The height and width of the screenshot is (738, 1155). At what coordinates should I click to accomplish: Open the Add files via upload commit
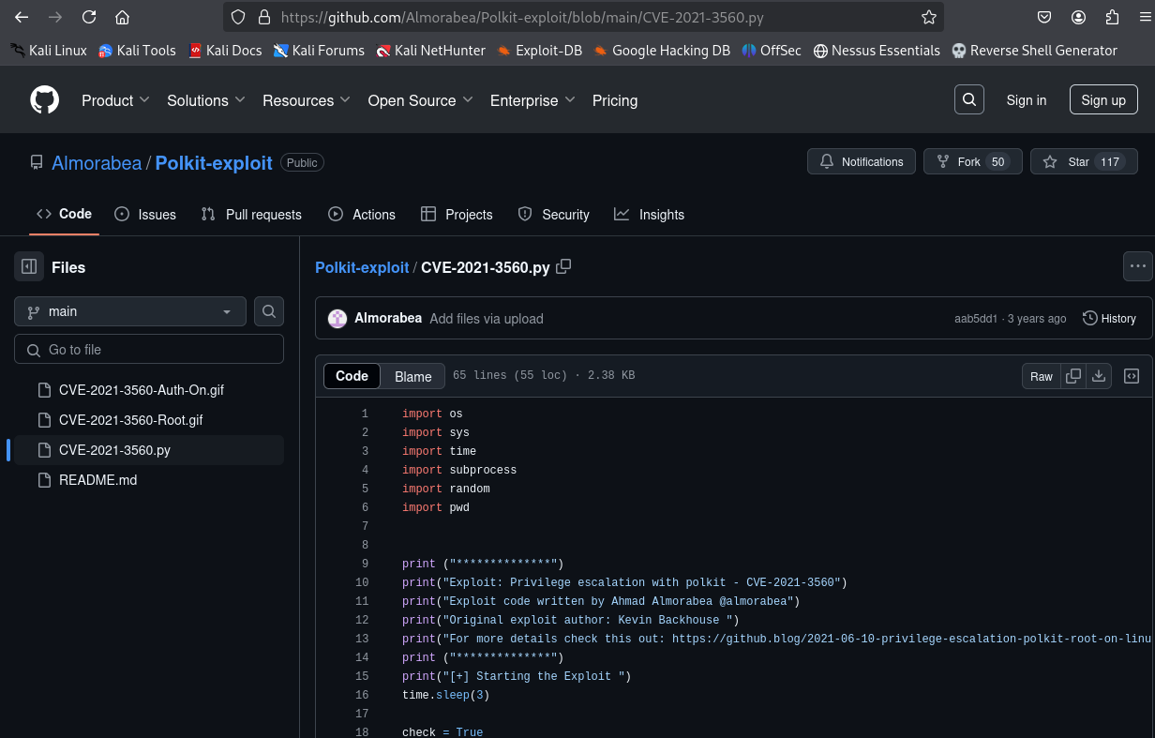(487, 319)
